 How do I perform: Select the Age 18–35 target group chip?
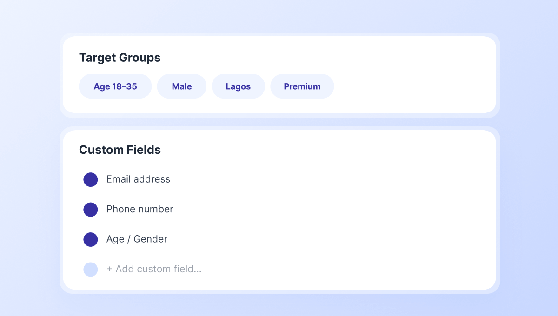tap(115, 86)
